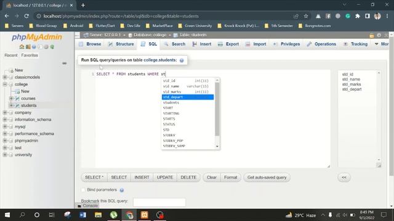Expand the university database
This screenshot has width=394, height=221.
pos(5,155)
